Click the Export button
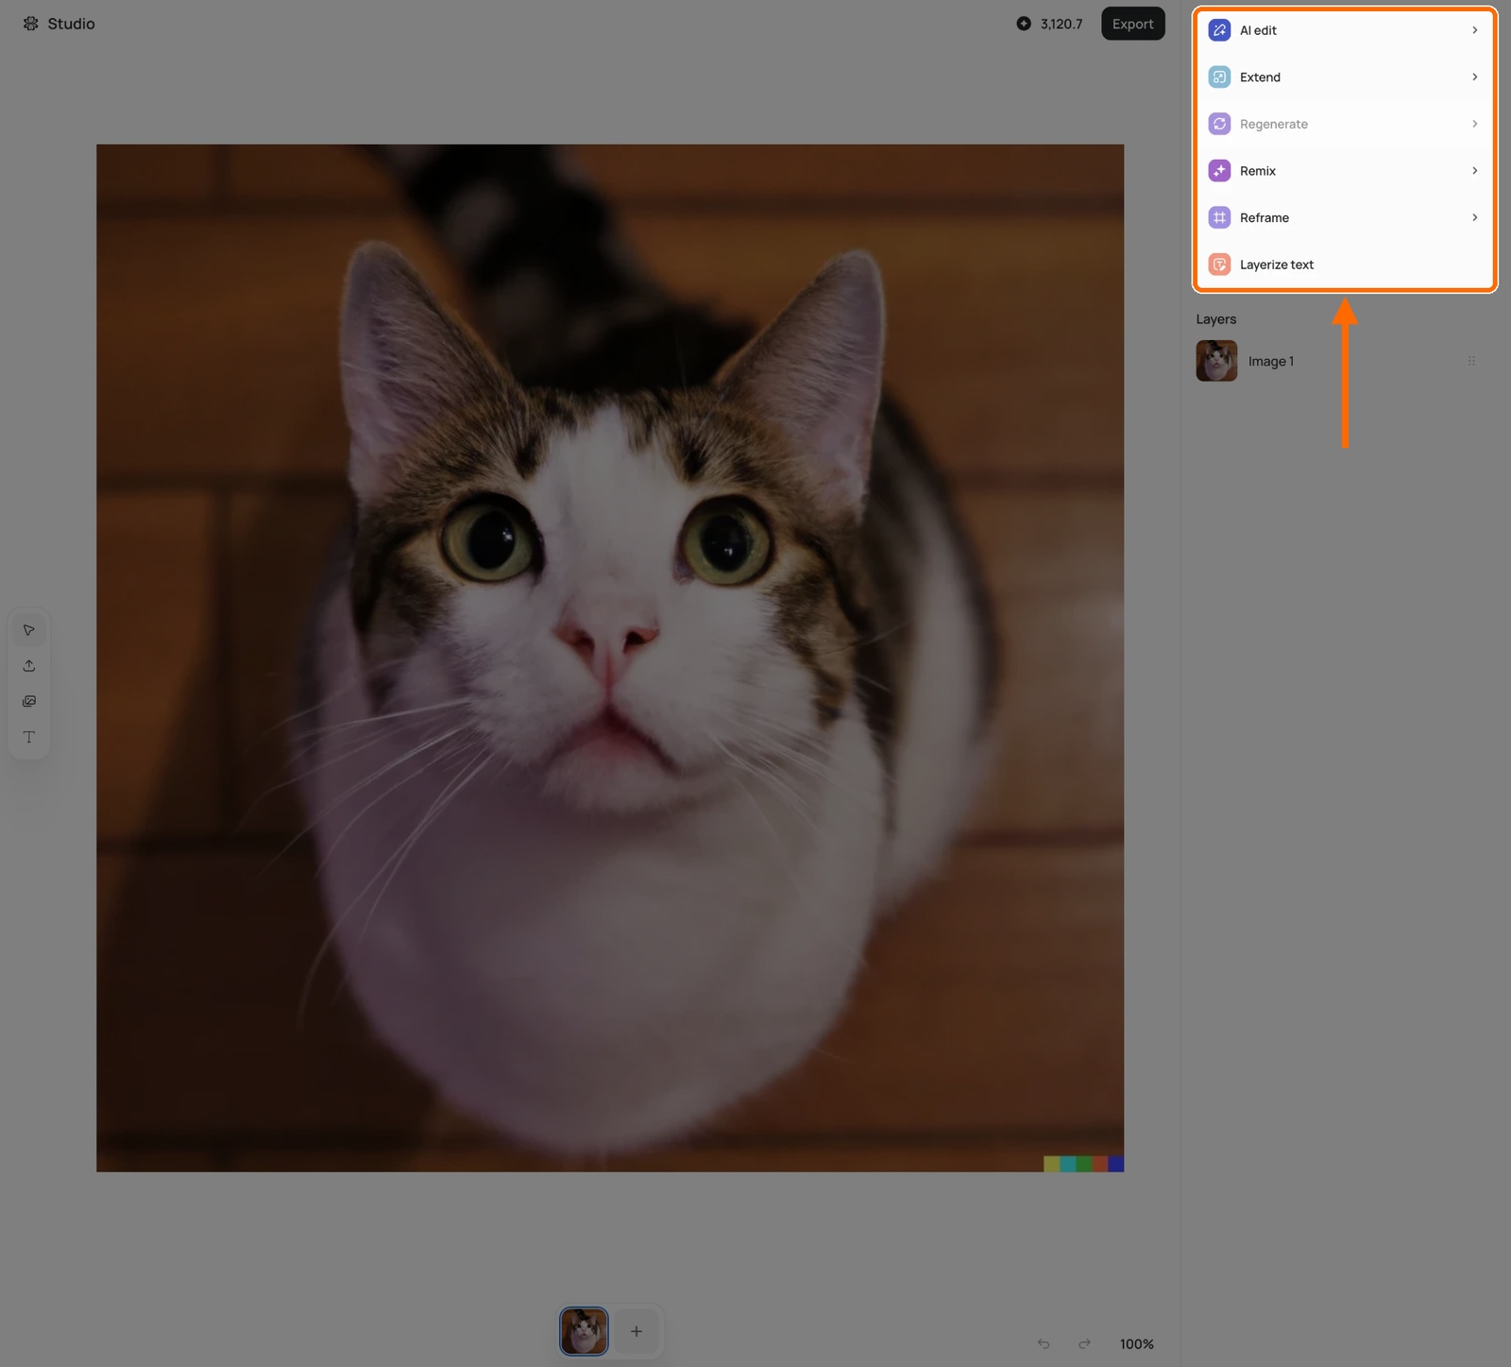The width and height of the screenshot is (1511, 1367). pos(1133,24)
